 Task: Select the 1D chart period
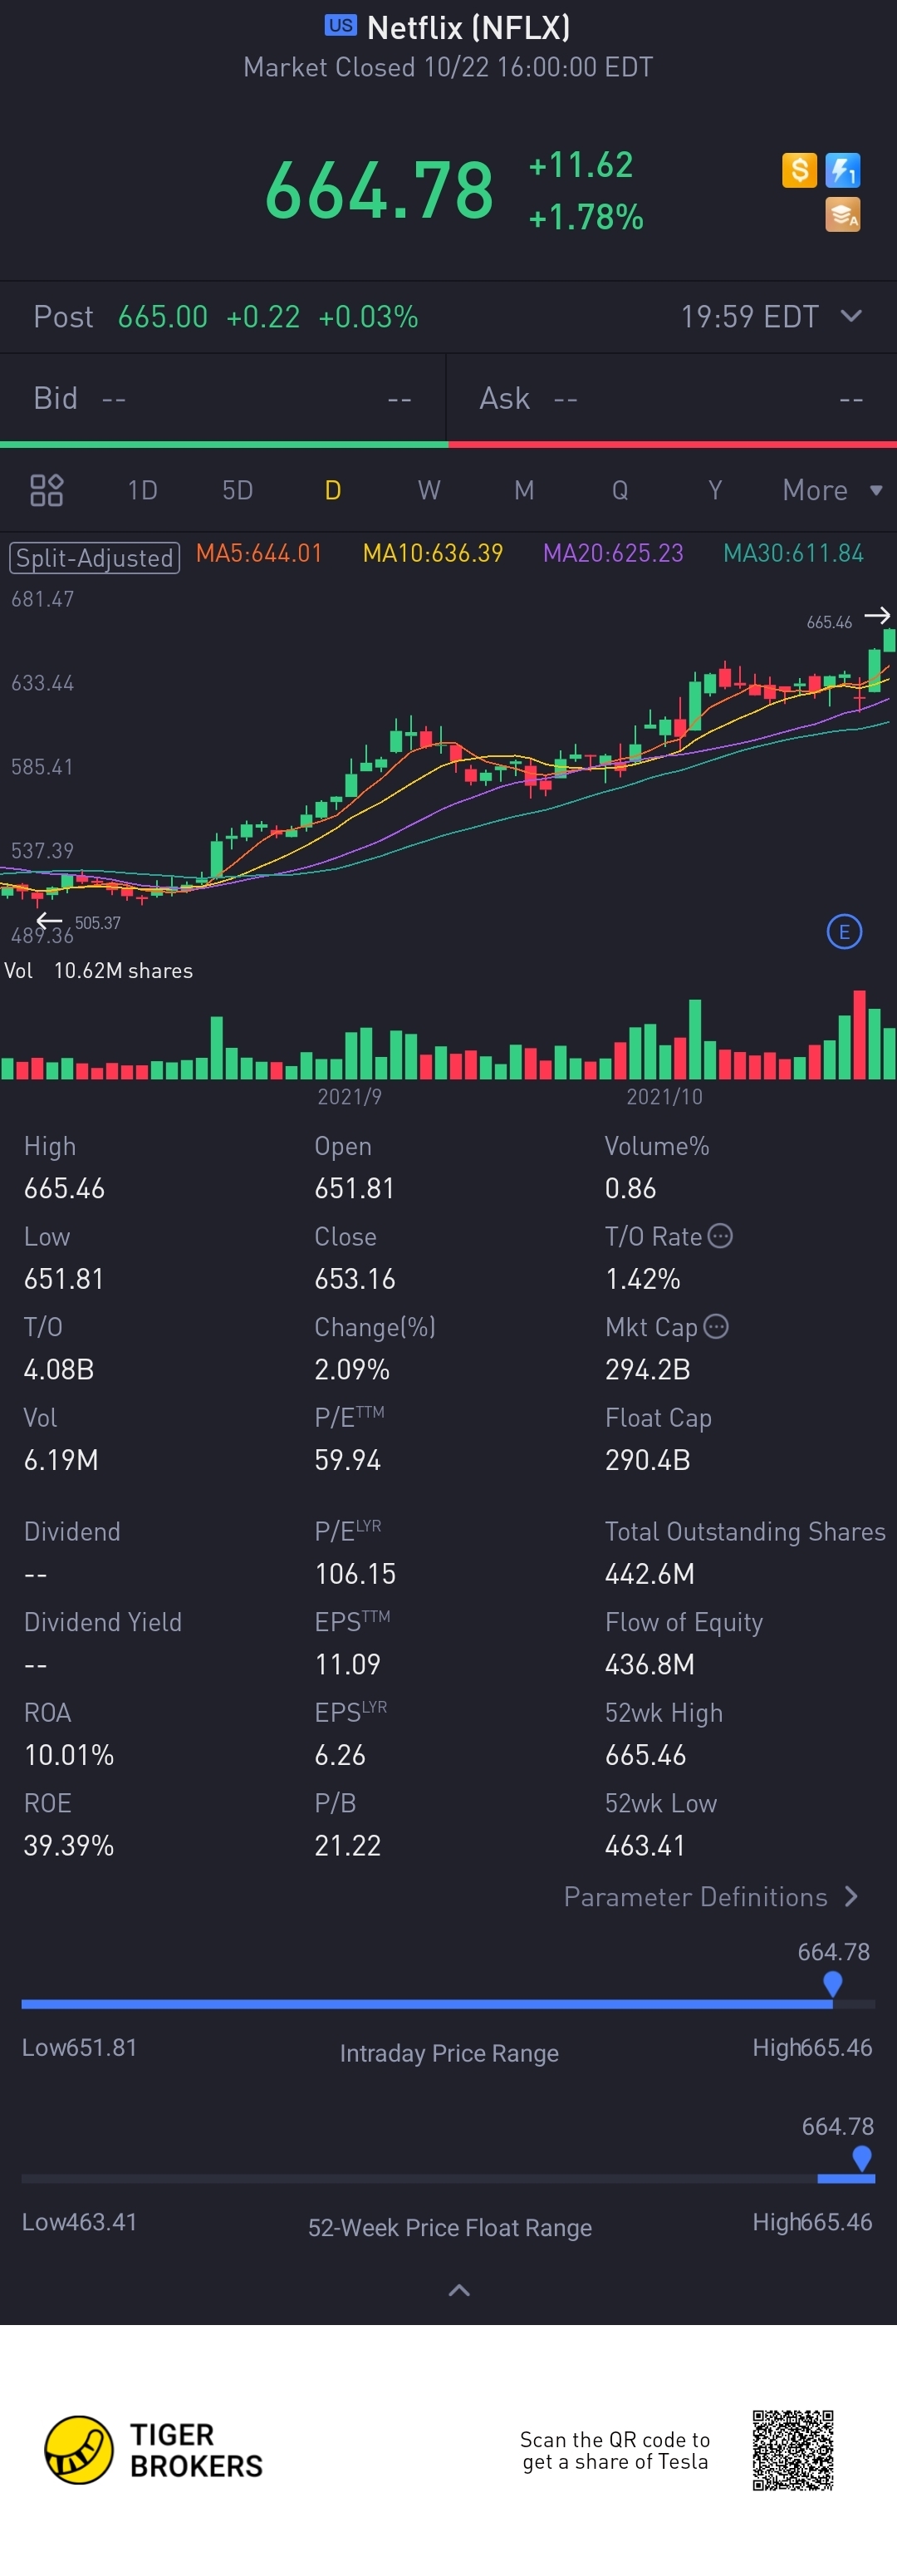click(x=142, y=490)
